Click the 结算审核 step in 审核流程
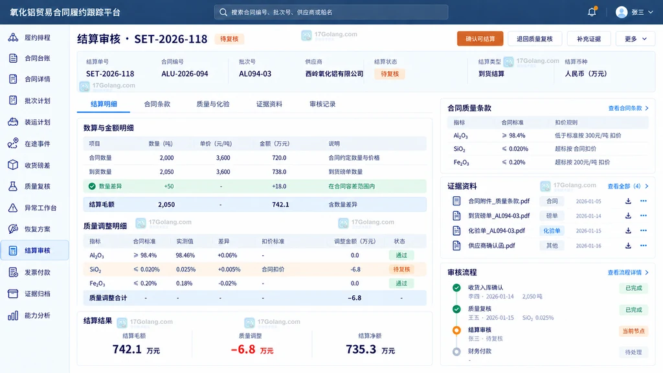The height and width of the screenshot is (373, 663). pyautogui.click(x=480, y=330)
